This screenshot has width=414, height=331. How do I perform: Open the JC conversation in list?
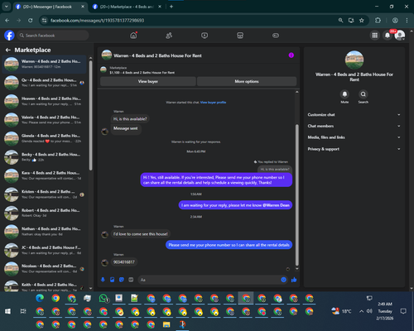tap(44, 250)
